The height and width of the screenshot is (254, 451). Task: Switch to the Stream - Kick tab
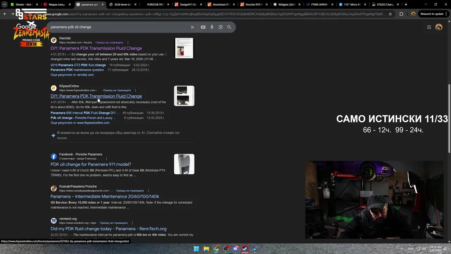(x=24, y=5)
